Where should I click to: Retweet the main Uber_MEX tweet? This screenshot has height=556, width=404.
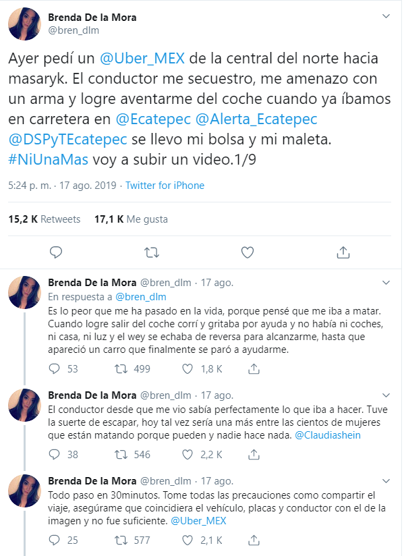point(152,253)
